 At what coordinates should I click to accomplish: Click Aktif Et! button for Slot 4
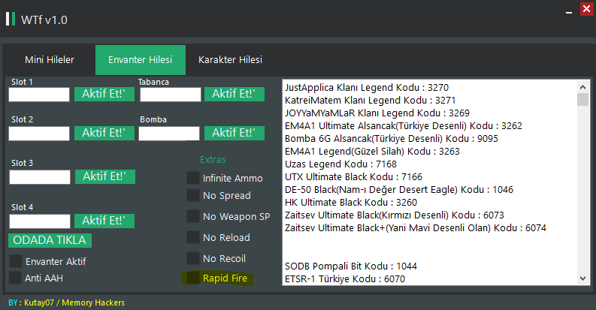pos(104,221)
